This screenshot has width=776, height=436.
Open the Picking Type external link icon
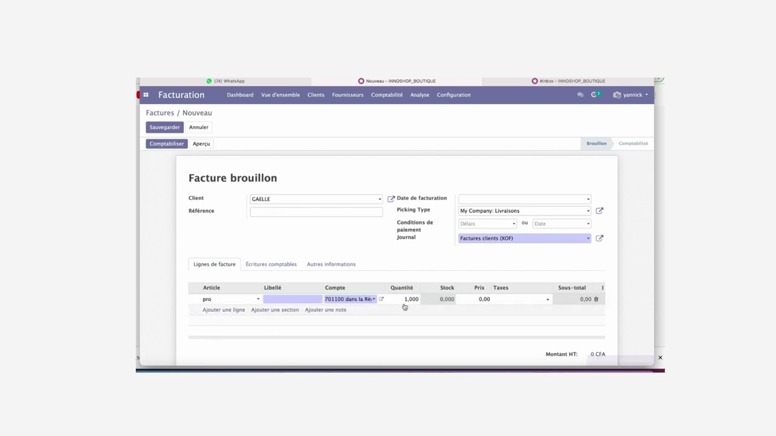(600, 211)
